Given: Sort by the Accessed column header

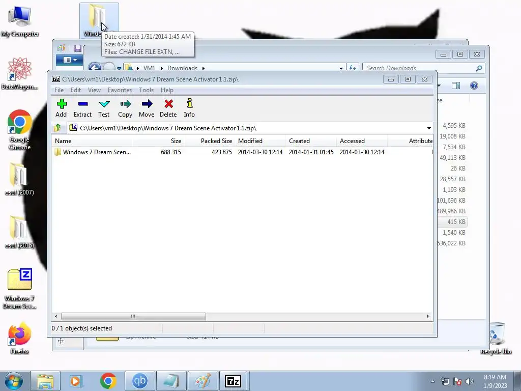Looking at the screenshot, I should tap(362, 141).
